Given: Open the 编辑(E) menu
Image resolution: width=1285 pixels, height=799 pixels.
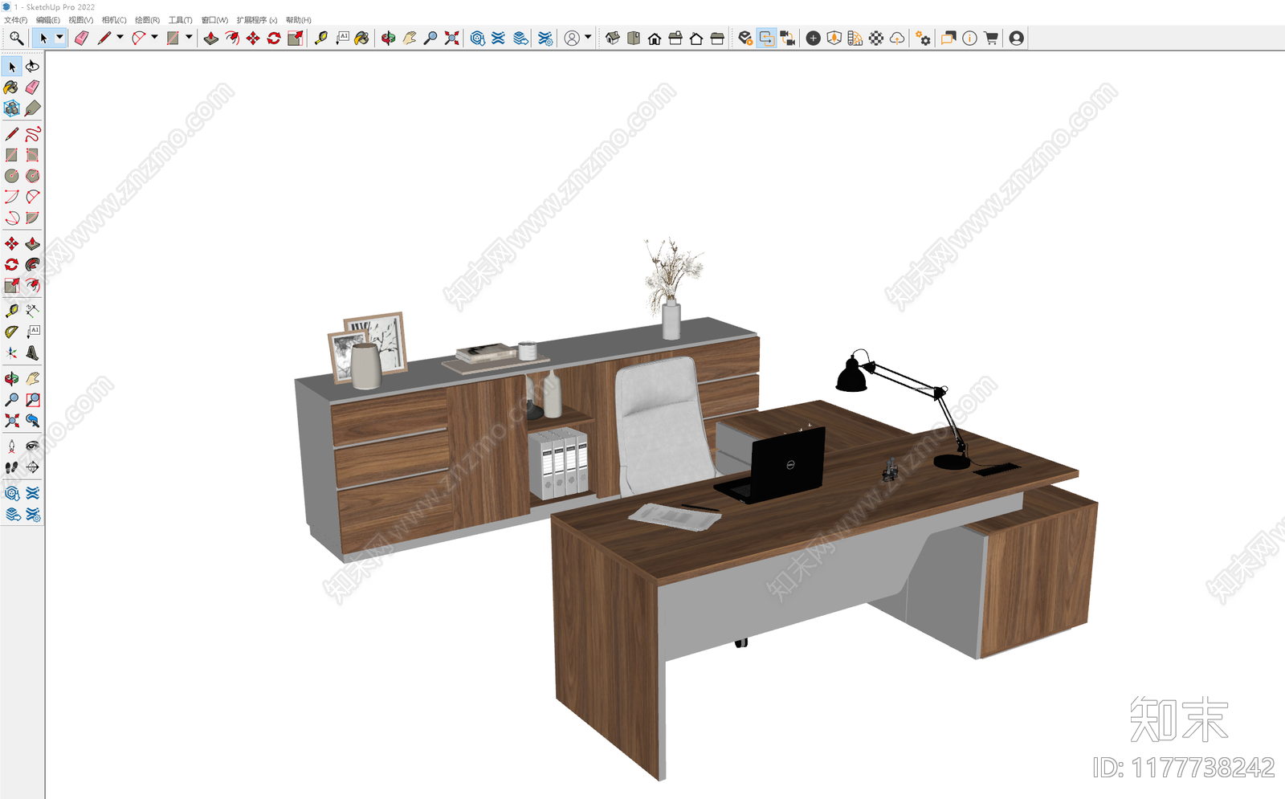Looking at the screenshot, I should pos(48,20).
